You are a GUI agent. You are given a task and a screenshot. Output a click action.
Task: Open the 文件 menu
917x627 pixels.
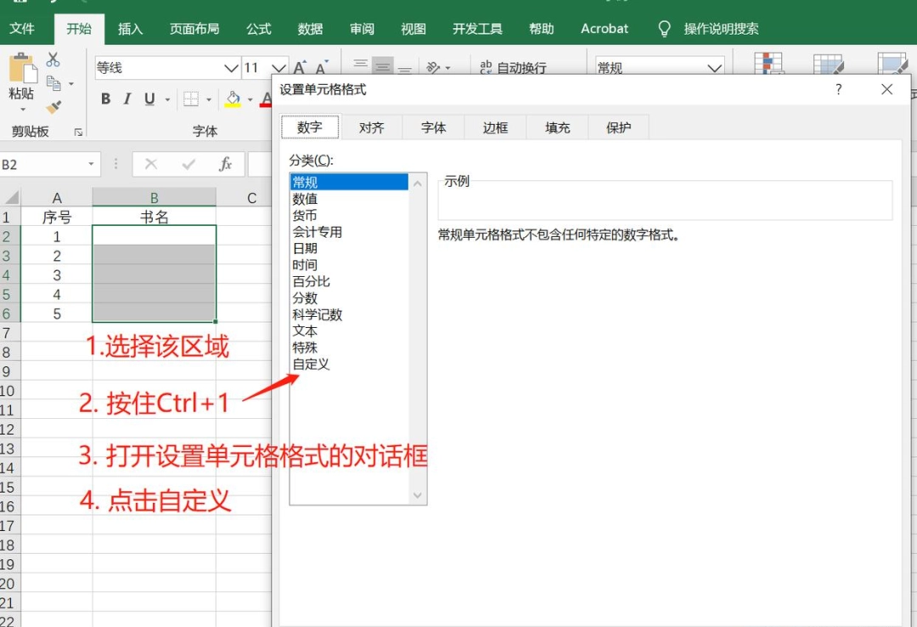pyautogui.click(x=22, y=29)
